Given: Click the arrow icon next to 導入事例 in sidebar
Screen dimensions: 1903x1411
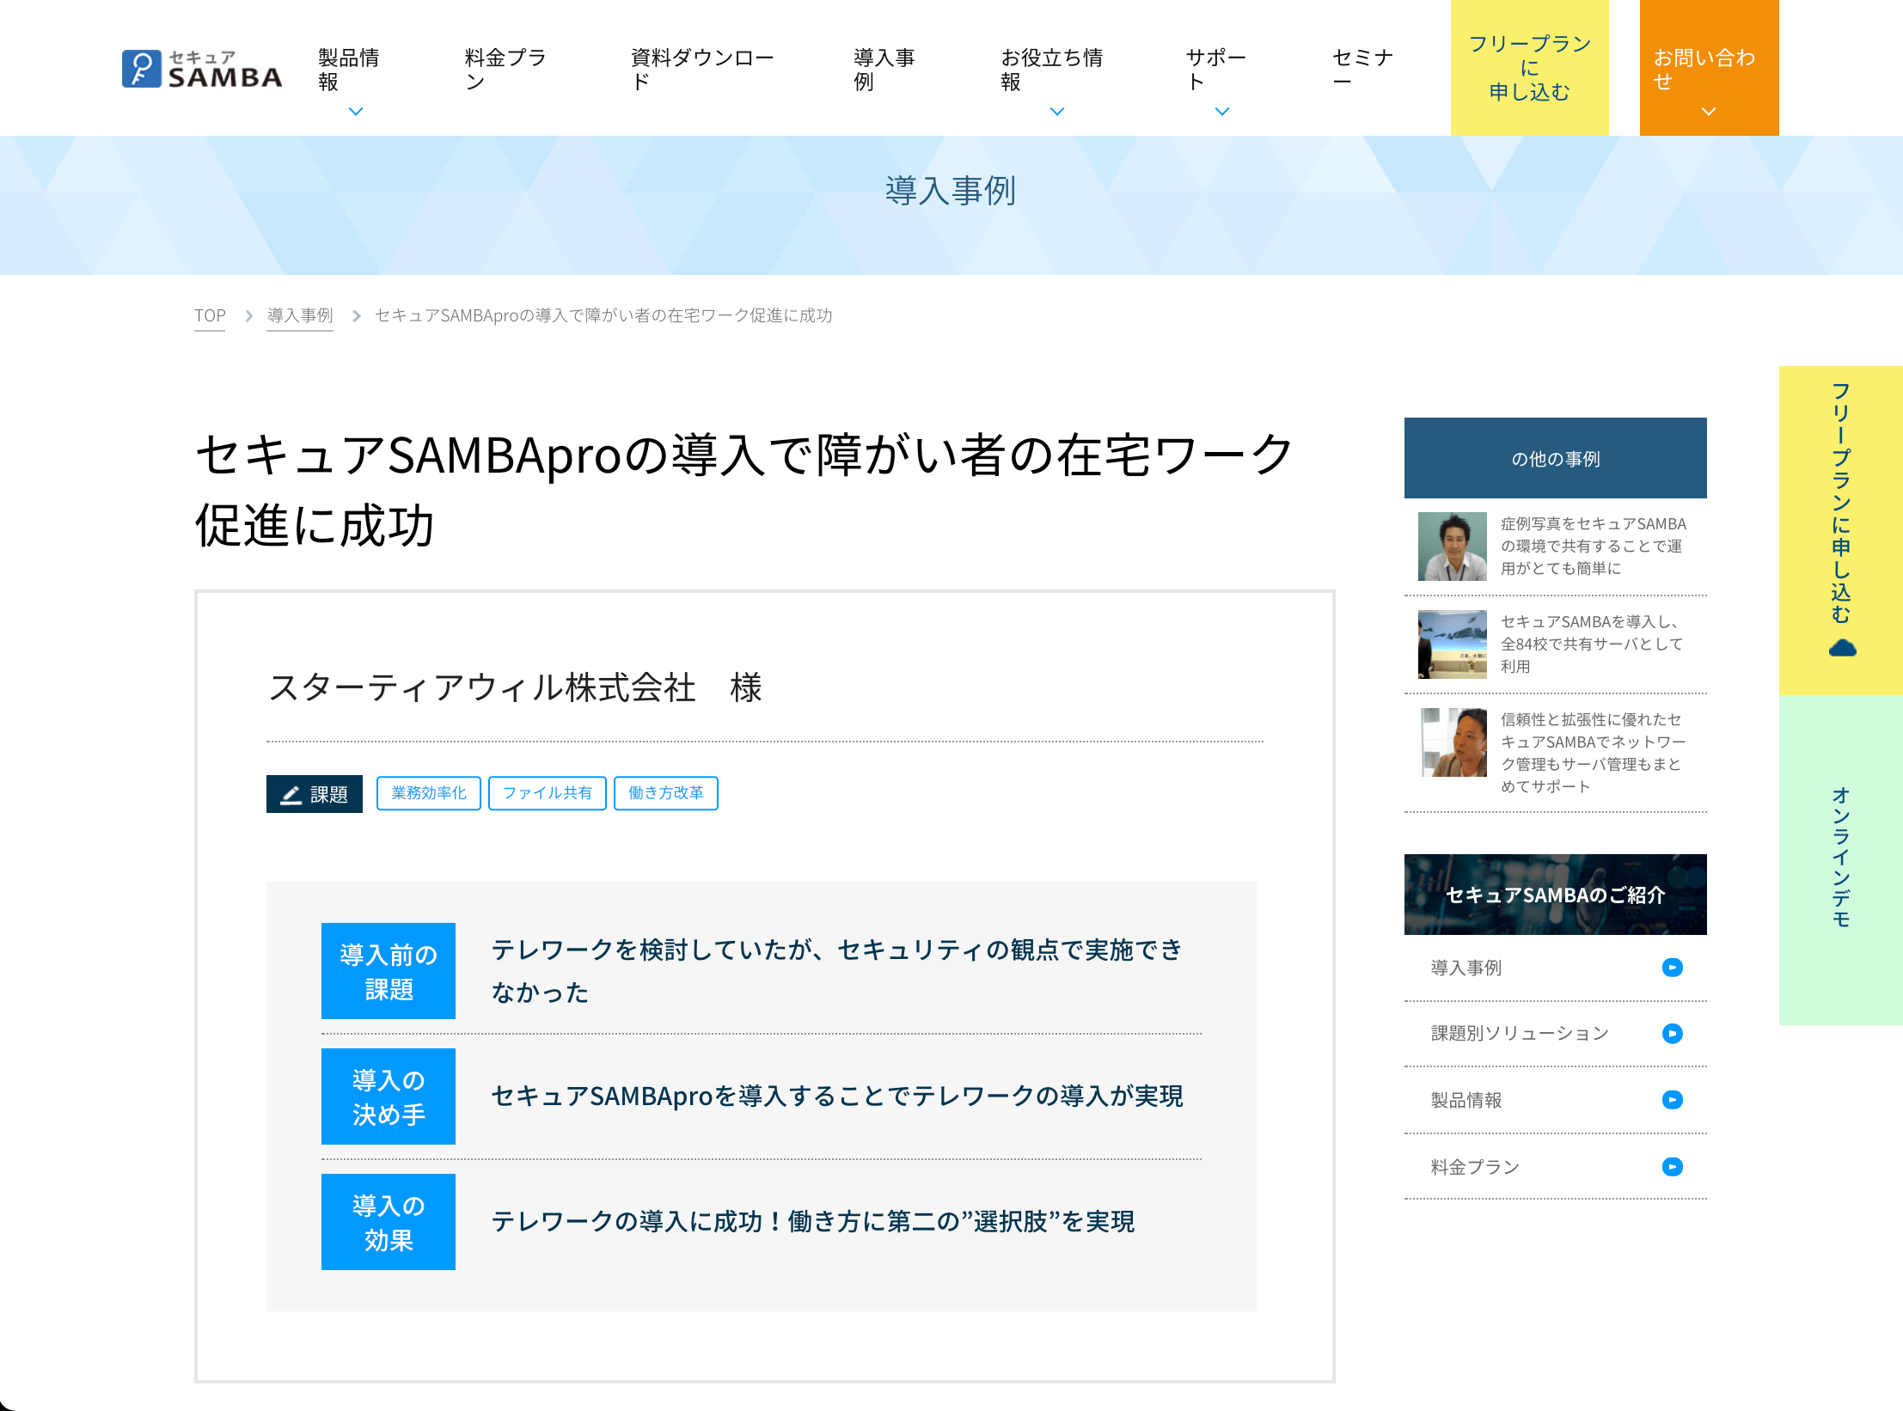Looking at the screenshot, I should 1672,968.
